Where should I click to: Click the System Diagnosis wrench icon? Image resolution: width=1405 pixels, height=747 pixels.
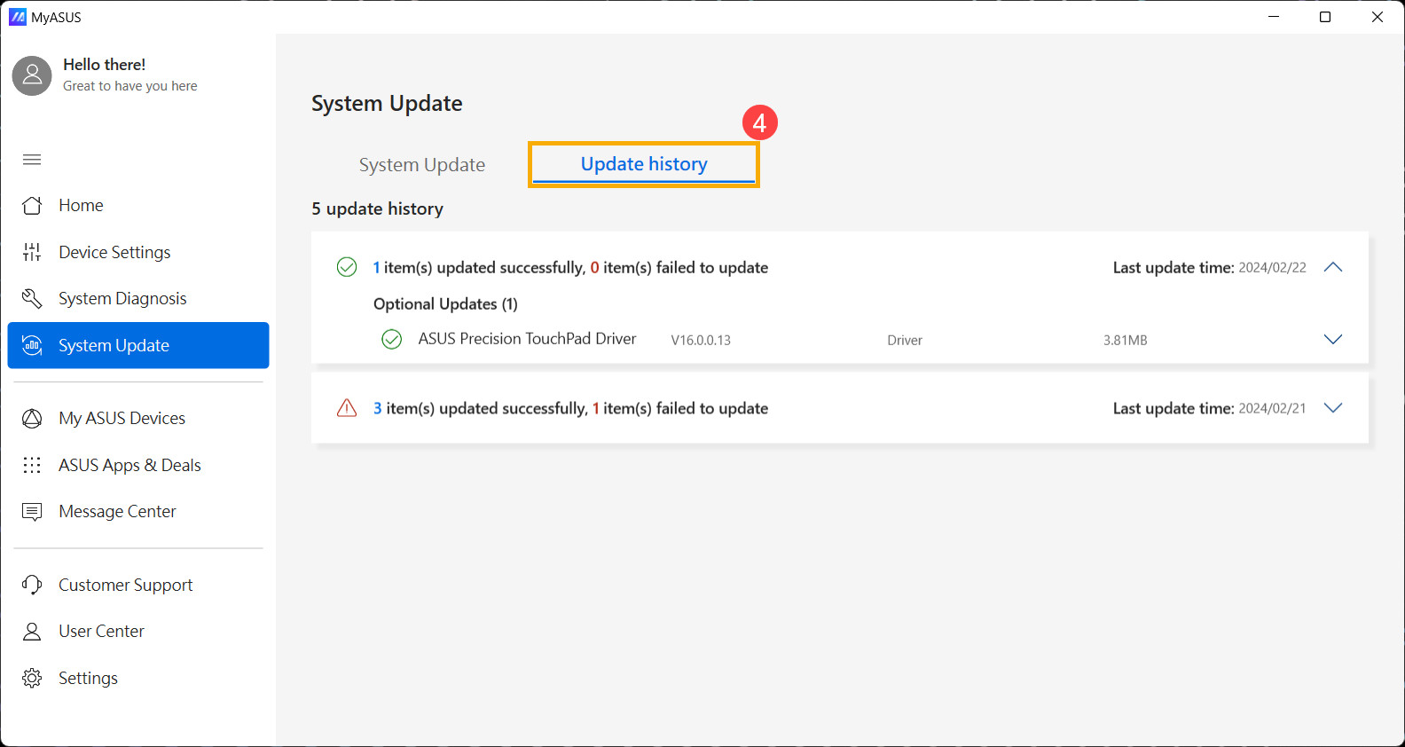(32, 298)
